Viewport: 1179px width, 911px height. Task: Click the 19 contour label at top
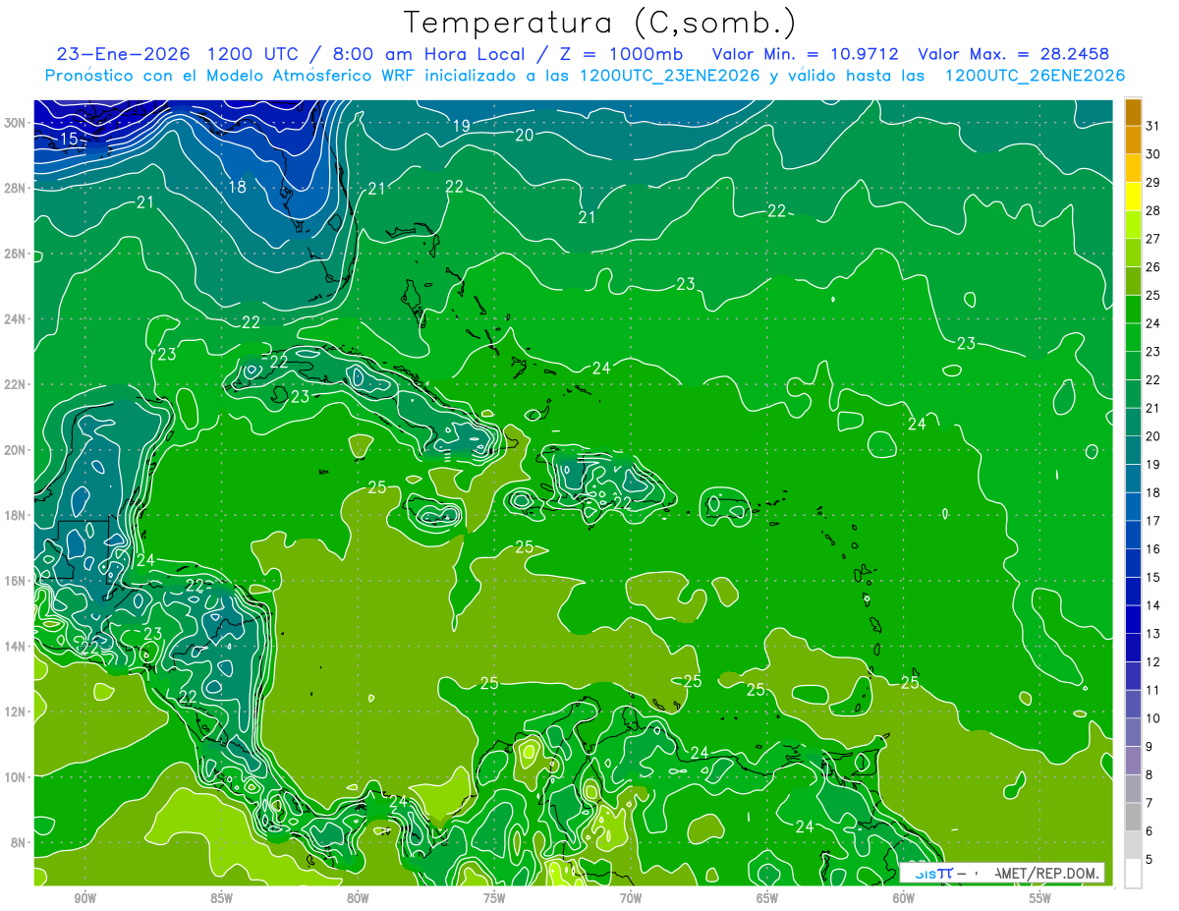coord(461,126)
